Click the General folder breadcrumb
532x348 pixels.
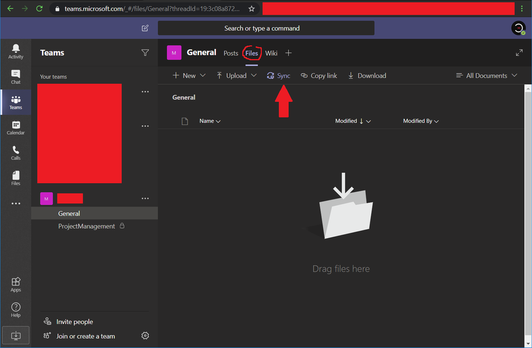(x=184, y=97)
